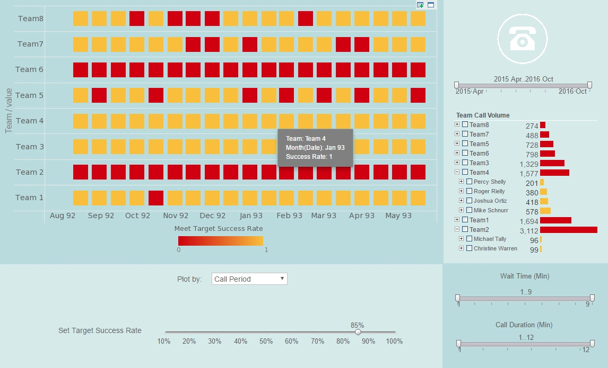Screen dimensions: 608x368
Task: Expand the Team7 tree node
Action: click(x=457, y=134)
